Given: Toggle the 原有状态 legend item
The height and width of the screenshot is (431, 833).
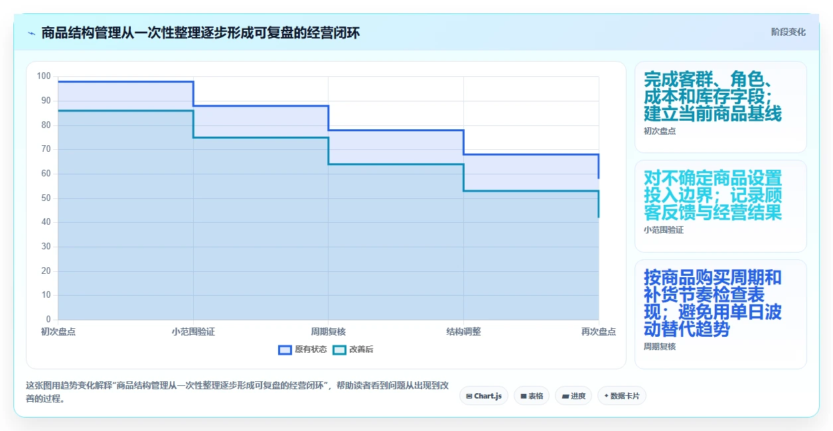Looking at the screenshot, I should coord(303,349).
